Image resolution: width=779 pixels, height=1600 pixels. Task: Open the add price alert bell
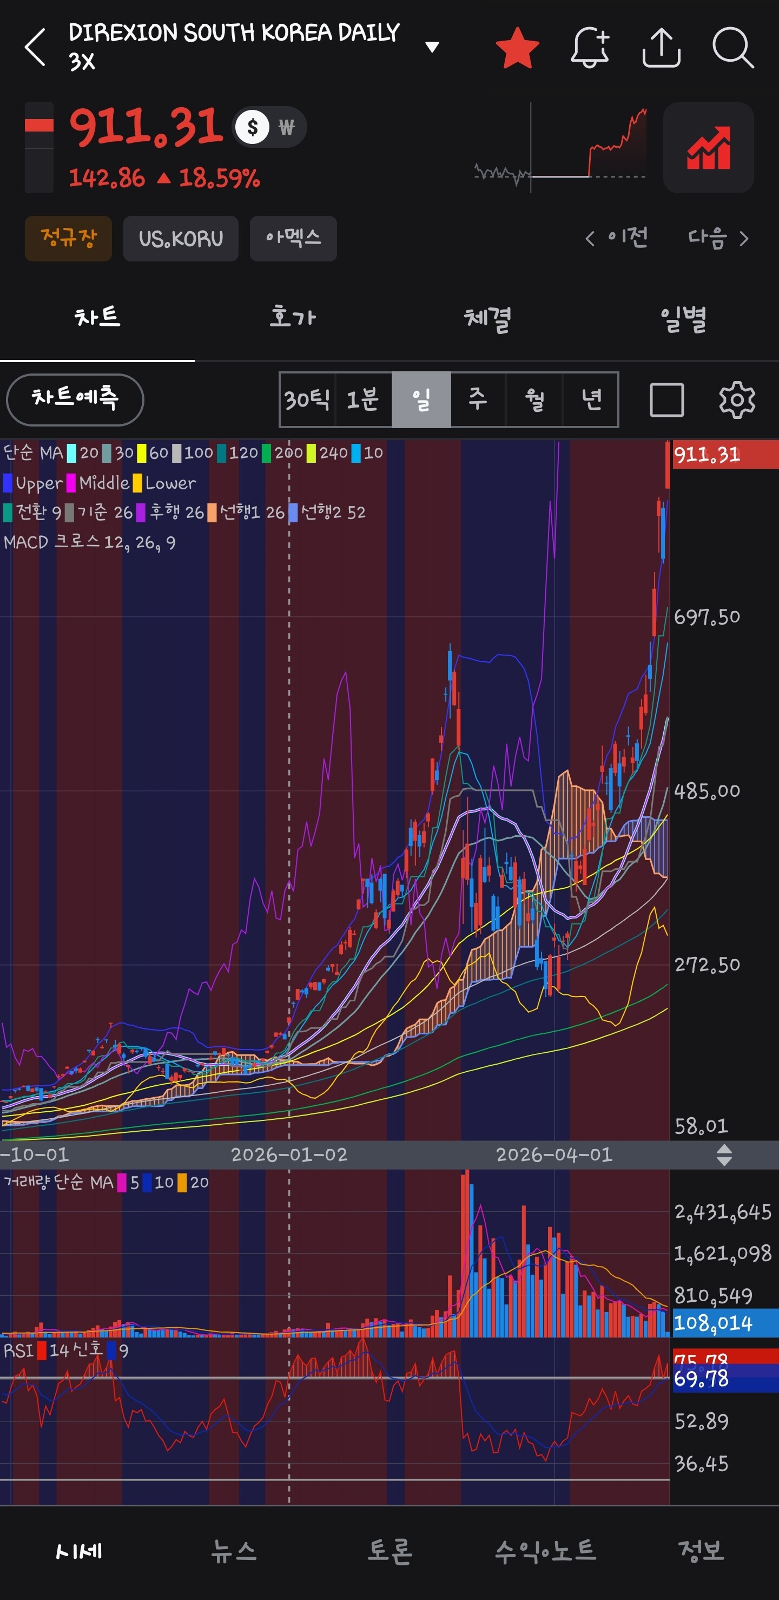(x=589, y=47)
